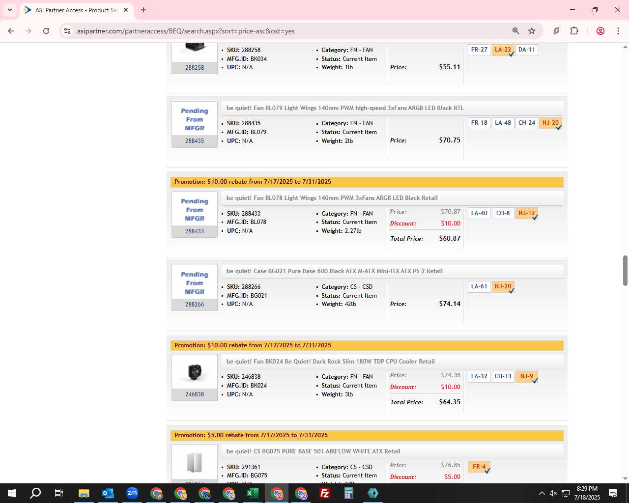This screenshot has height=503, width=629.
Task: Bookmark this page with the star icon
Action: [532, 31]
